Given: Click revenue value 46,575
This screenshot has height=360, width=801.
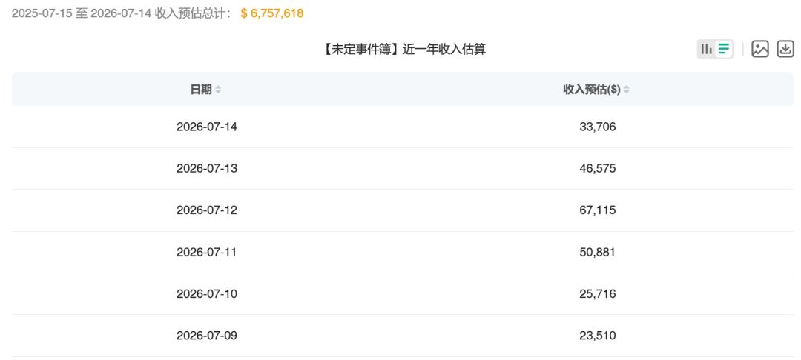Looking at the screenshot, I should click(598, 169).
